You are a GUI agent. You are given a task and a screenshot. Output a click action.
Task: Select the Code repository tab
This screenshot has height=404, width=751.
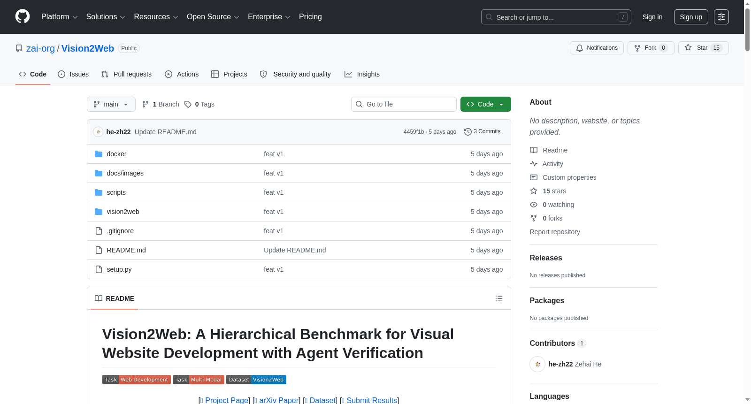pos(33,74)
